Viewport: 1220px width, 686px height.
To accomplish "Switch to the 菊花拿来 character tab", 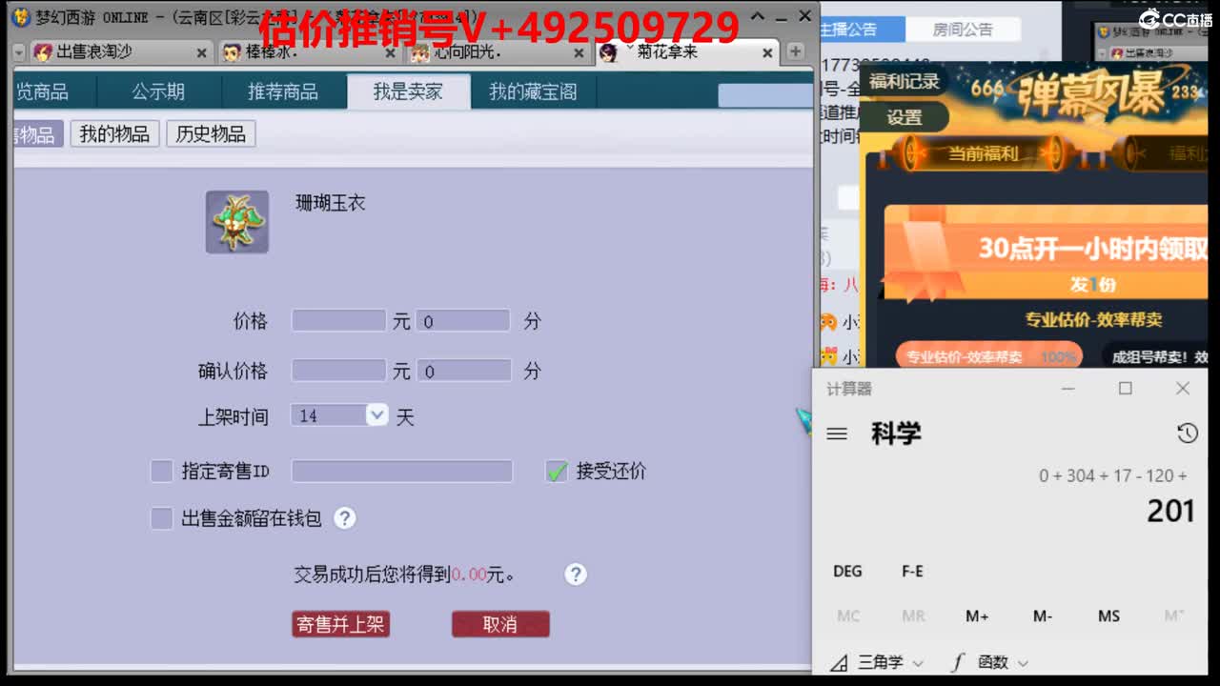I will (x=685, y=52).
